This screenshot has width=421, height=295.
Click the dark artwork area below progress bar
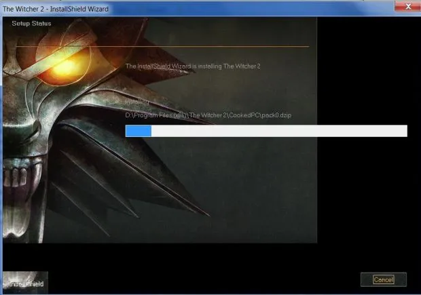pyautogui.click(x=238, y=190)
